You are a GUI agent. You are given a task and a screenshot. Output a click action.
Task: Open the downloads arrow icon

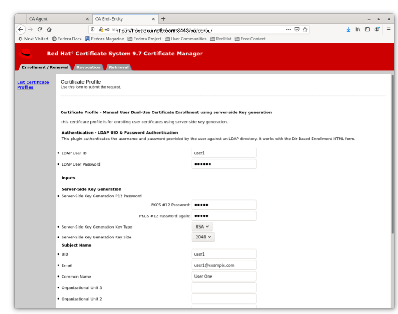[348, 30]
